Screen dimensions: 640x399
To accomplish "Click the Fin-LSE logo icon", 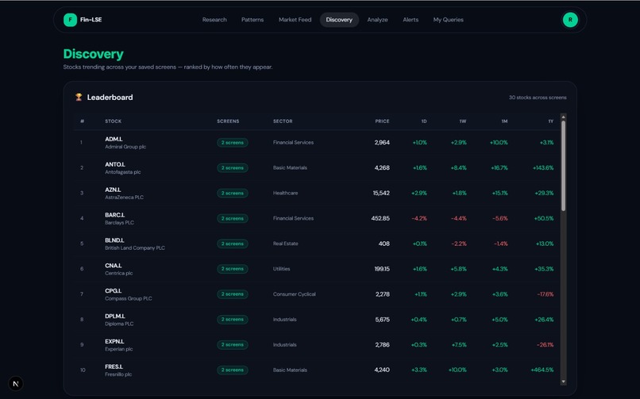I will click(70, 20).
